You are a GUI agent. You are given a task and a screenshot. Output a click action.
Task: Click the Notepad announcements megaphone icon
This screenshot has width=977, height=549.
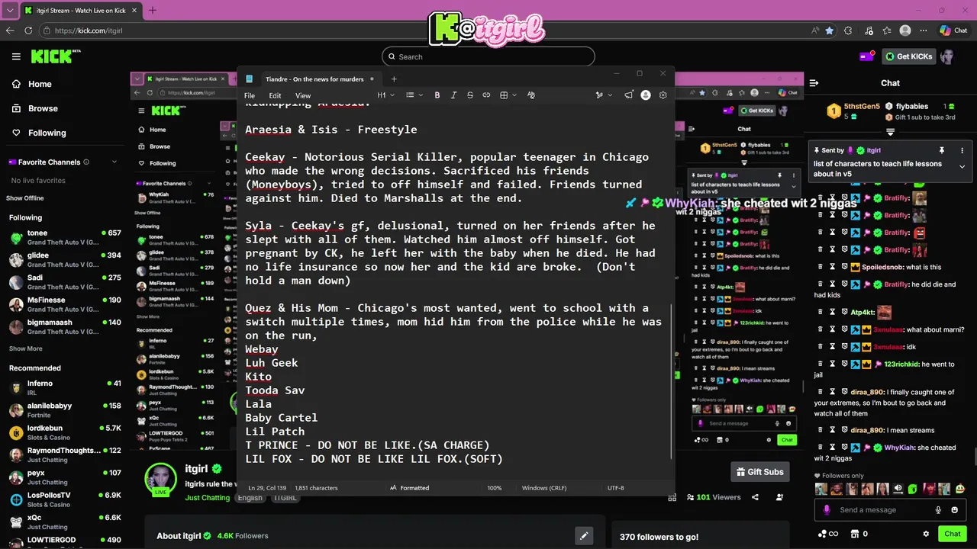pos(628,95)
